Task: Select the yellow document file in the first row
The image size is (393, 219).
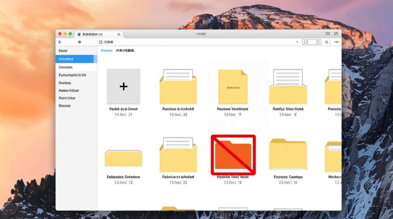Action: click(233, 87)
